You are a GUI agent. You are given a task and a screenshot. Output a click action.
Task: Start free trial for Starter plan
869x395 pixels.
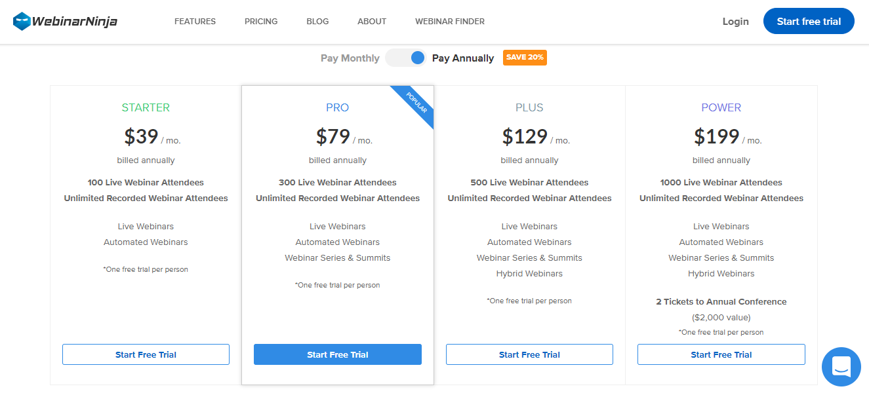pyautogui.click(x=146, y=354)
